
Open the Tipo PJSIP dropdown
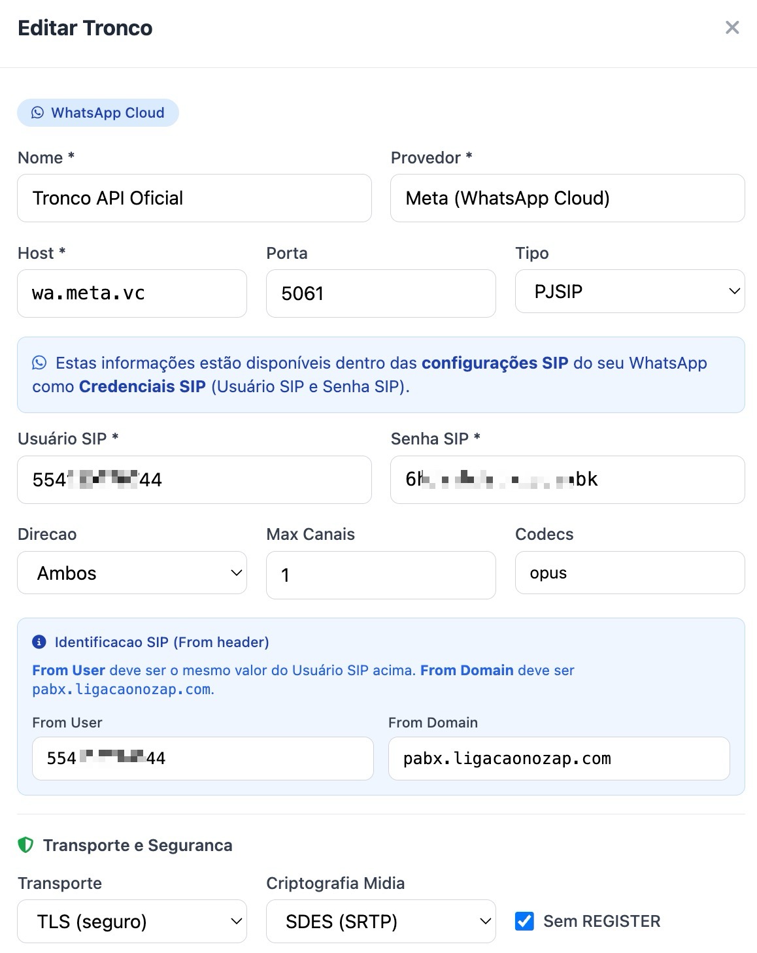click(630, 291)
